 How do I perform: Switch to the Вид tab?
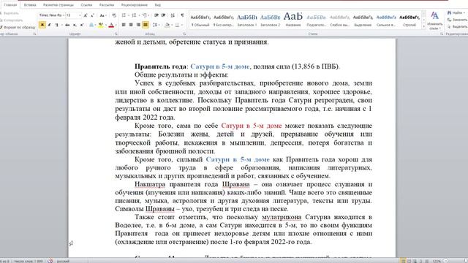tap(158, 5)
